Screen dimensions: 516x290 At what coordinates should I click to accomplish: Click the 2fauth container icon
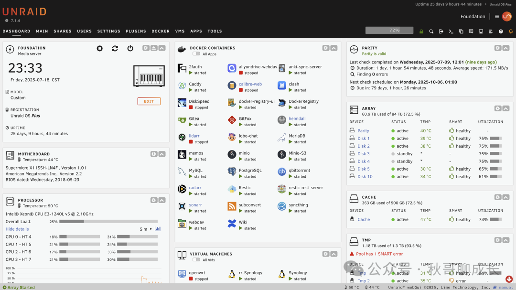click(x=182, y=68)
